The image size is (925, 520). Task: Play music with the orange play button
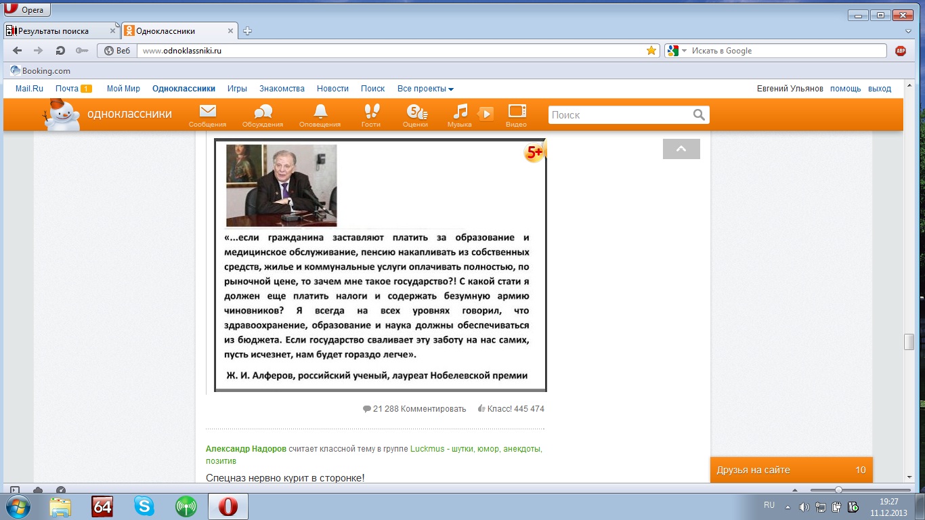[486, 114]
